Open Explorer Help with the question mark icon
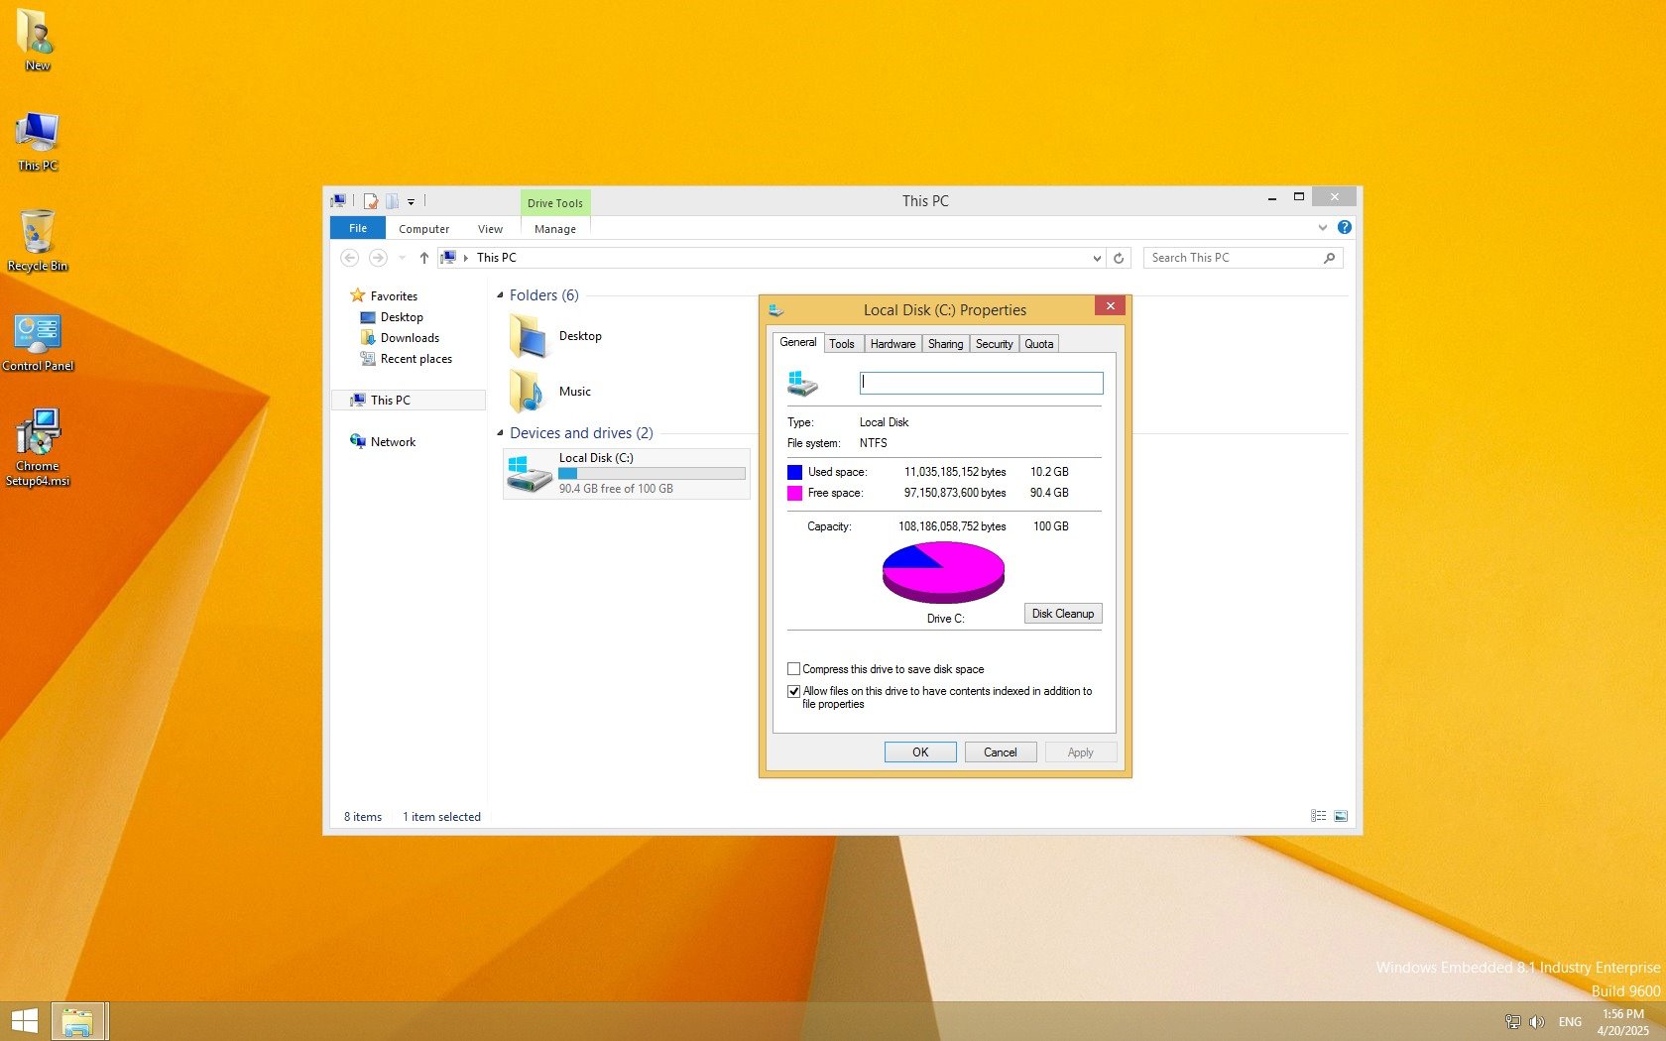Image resolution: width=1666 pixels, height=1041 pixels. (1344, 228)
